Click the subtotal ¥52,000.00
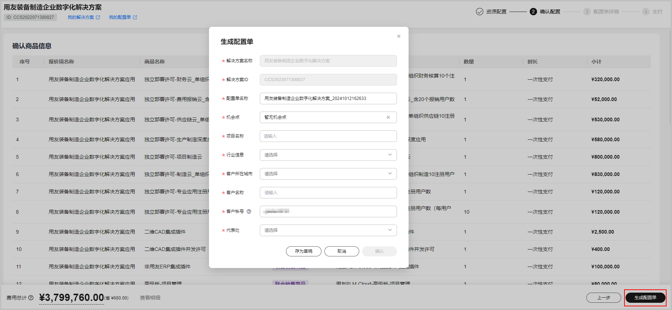 click(604, 99)
